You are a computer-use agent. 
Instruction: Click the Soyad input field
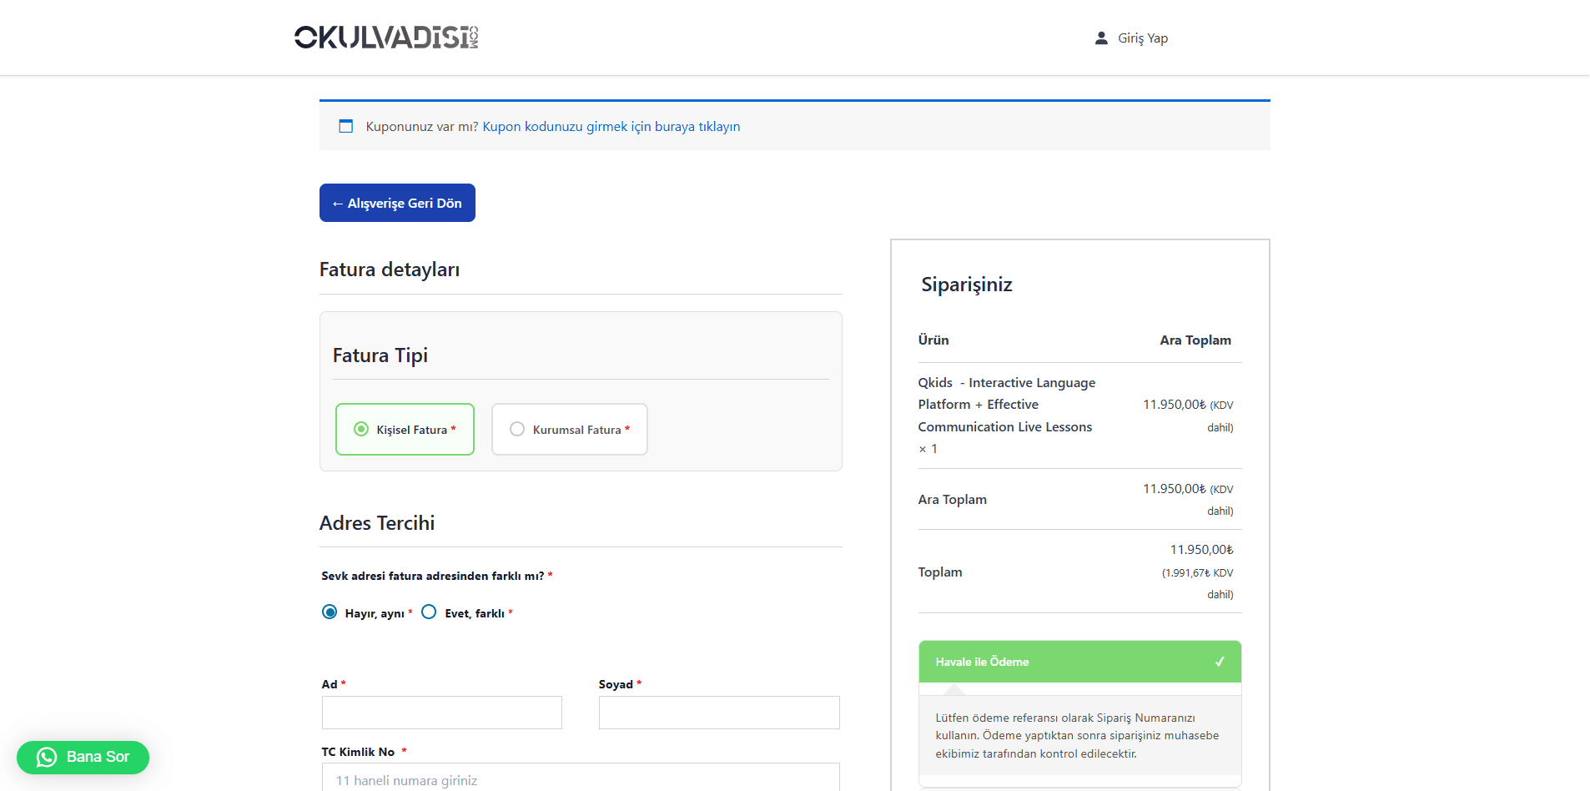[x=718, y=712]
